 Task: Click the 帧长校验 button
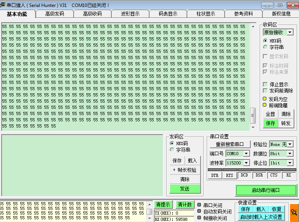click(x=185, y=170)
